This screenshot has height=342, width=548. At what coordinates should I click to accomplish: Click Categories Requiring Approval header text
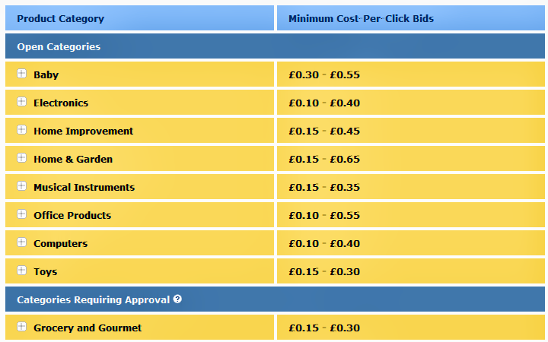(x=93, y=299)
